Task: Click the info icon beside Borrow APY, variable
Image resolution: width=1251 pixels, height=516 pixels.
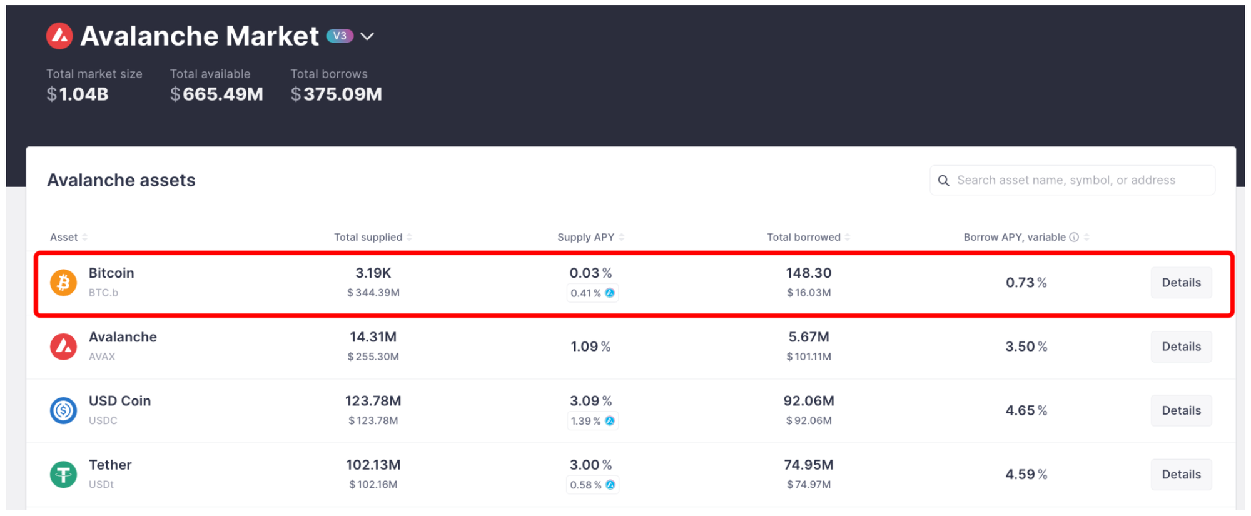Action: click(1074, 237)
